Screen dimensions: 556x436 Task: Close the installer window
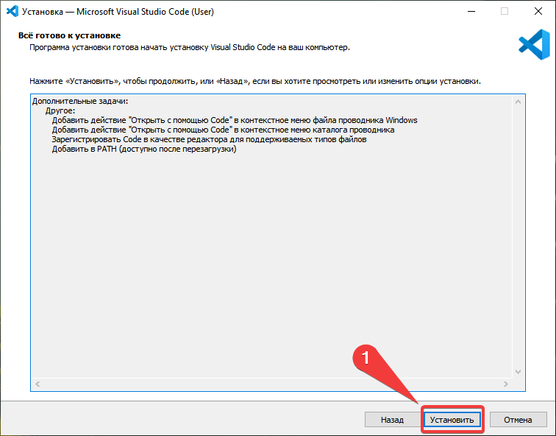pyautogui.click(x=538, y=11)
